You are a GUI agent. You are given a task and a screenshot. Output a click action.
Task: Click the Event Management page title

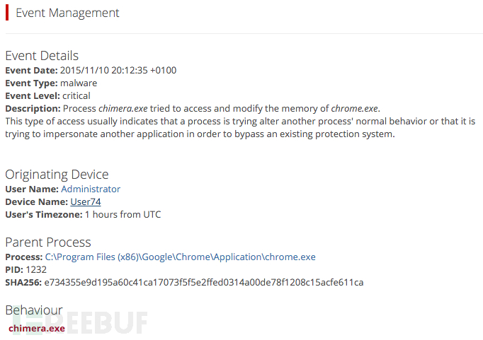67,13
